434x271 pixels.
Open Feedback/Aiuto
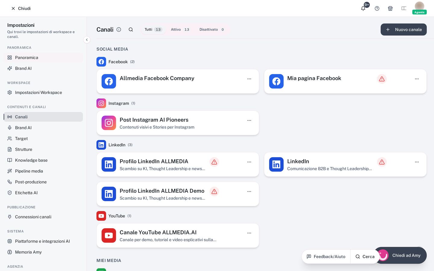point(326,257)
